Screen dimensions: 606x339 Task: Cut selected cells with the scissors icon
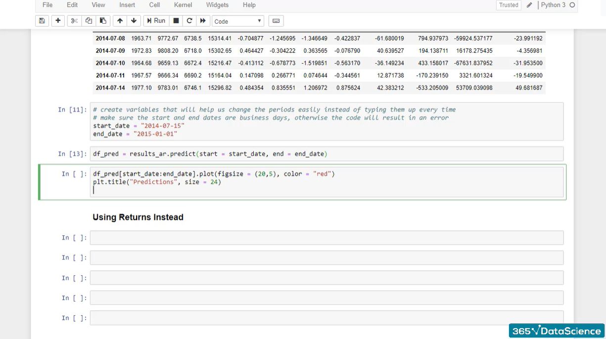pos(74,20)
